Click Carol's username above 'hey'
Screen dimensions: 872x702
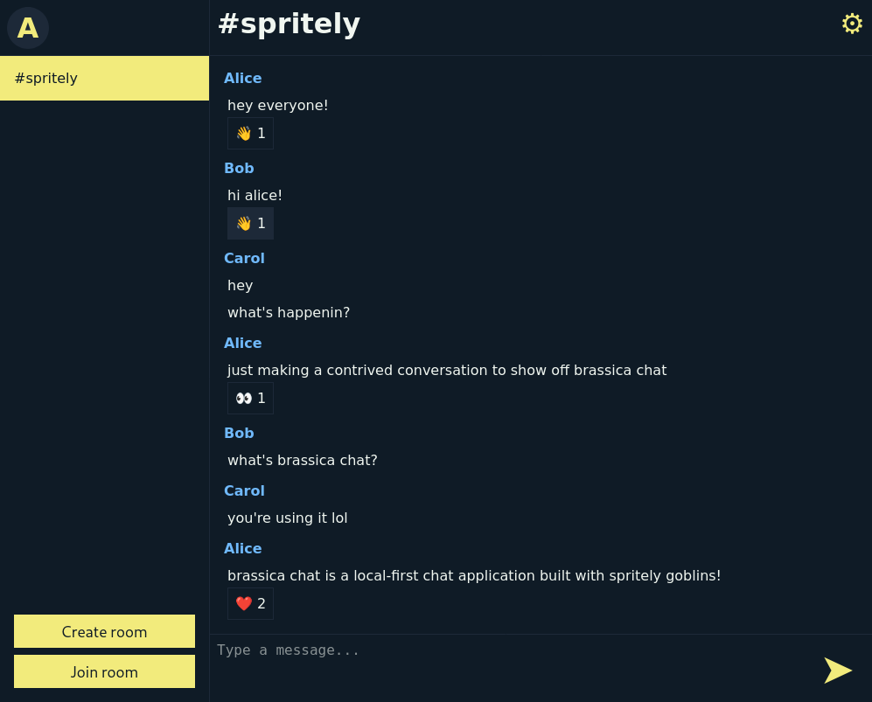tap(244, 258)
